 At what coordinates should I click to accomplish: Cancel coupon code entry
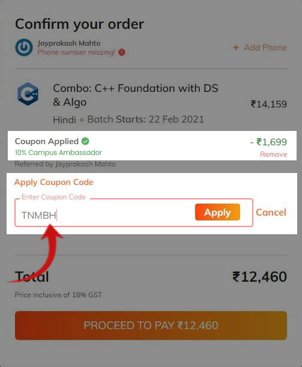click(271, 212)
